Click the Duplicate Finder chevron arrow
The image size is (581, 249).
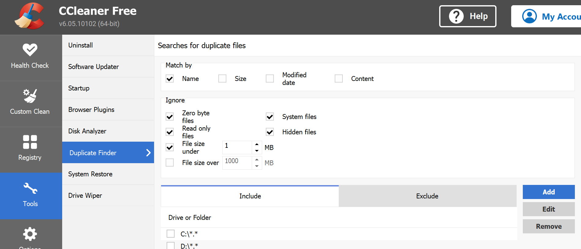(149, 153)
